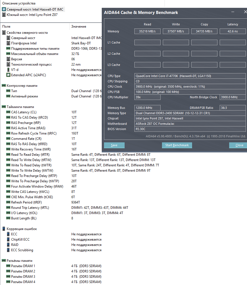This screenshot has height=285, width=247.
Task: Click the Memory Bus field 1200.0 MHz
Action: 147,108
